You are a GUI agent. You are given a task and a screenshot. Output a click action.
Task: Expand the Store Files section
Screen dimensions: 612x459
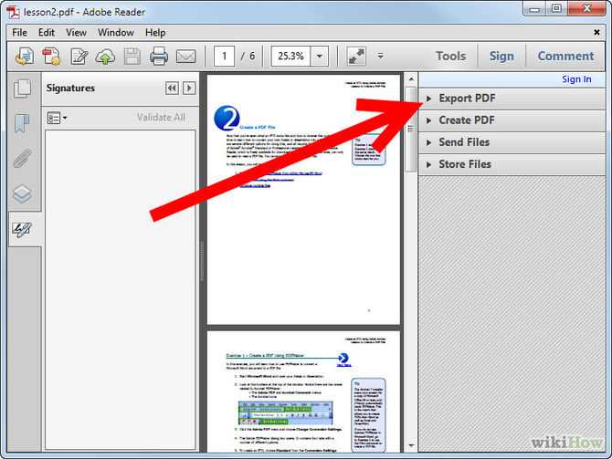pos(512,164)
